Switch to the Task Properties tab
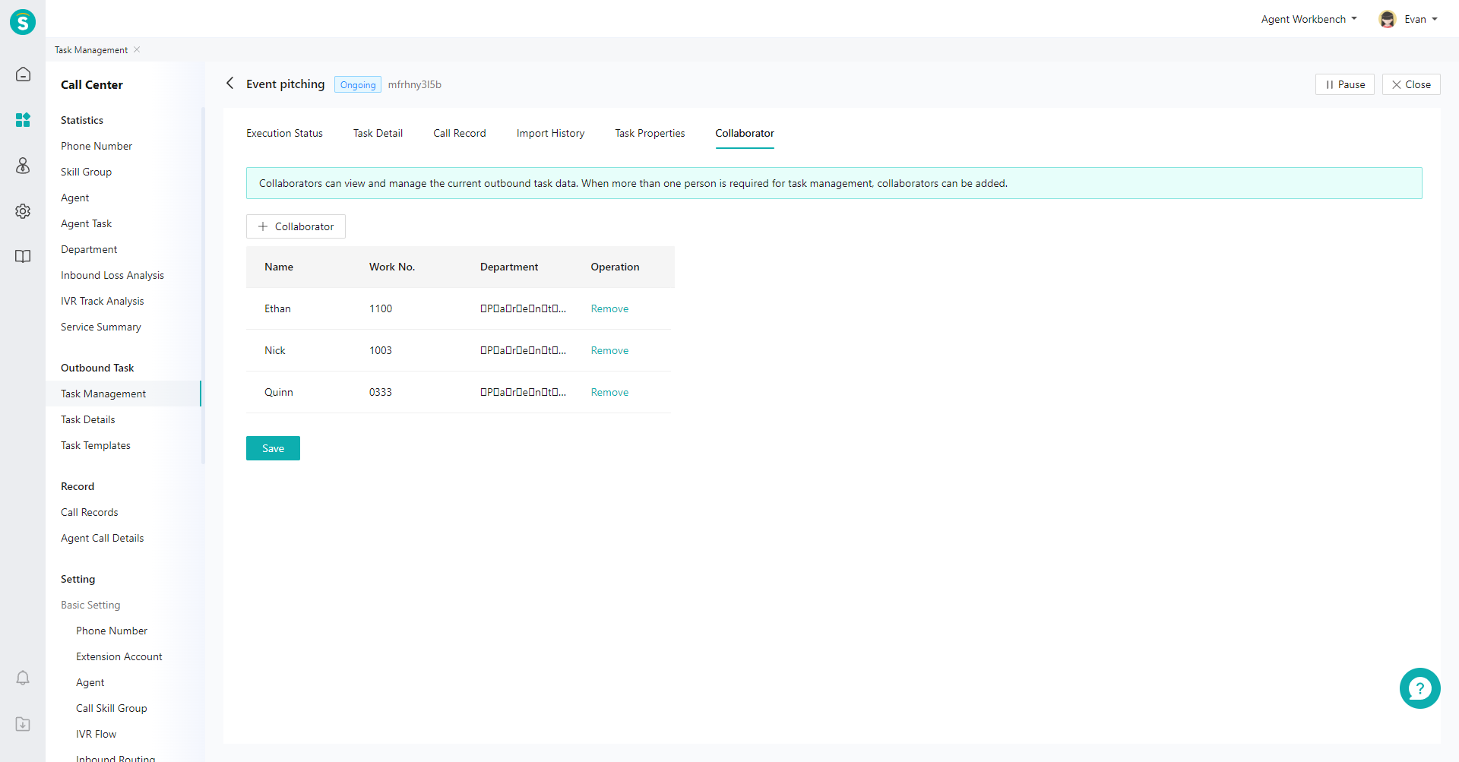 650,133
